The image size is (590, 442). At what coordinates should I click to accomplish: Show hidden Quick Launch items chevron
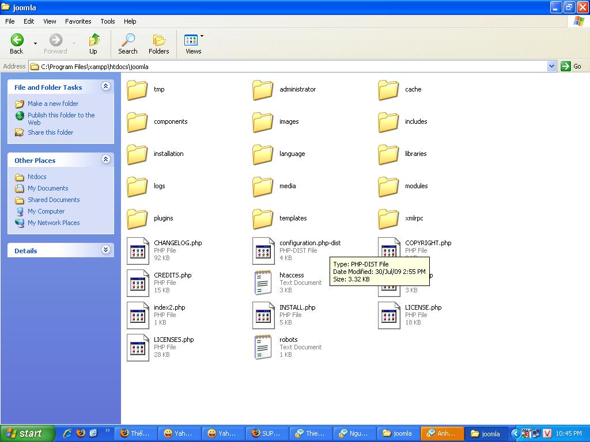coord(108,430)
